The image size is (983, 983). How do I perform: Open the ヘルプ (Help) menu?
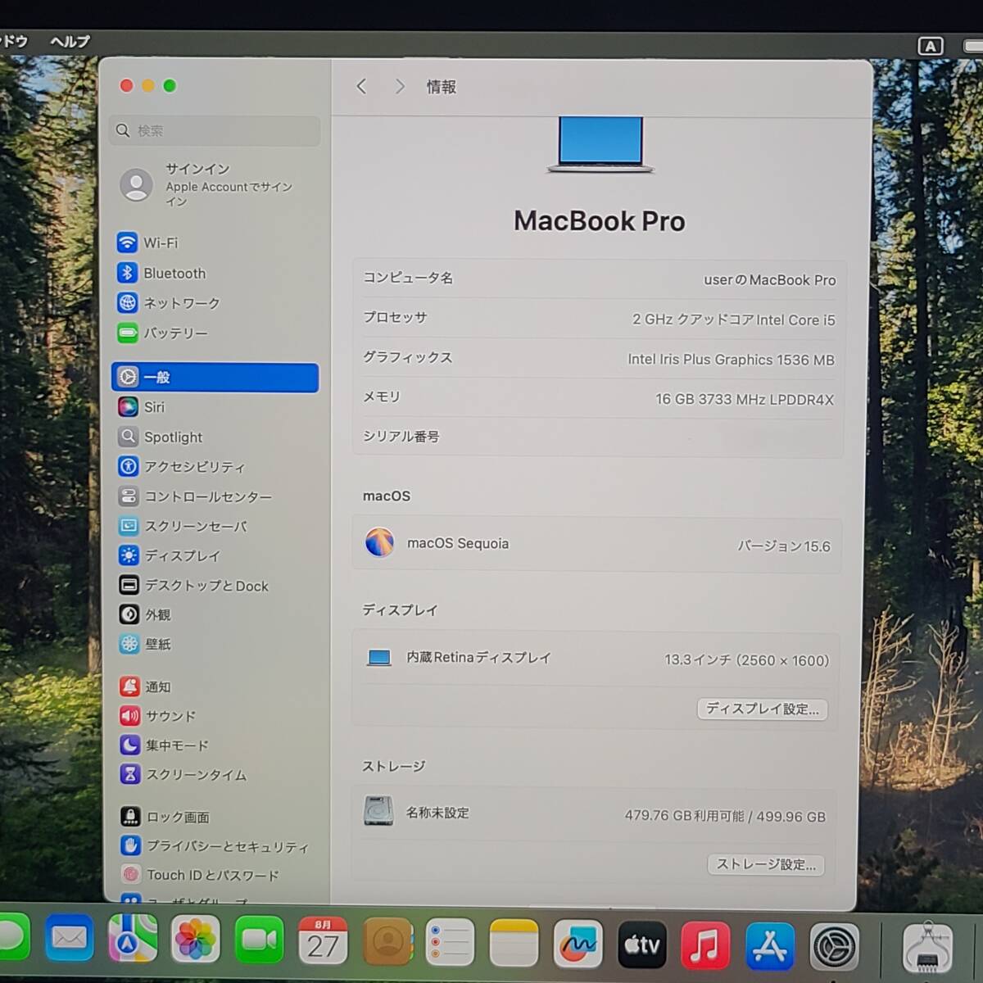[70, 41]
